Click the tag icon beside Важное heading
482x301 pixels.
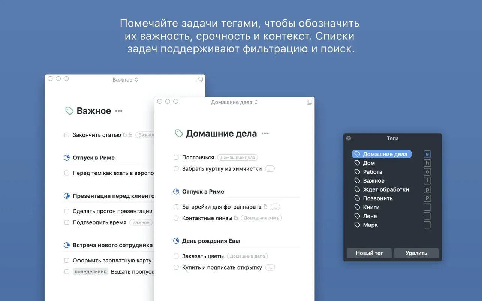pos(69,111)
